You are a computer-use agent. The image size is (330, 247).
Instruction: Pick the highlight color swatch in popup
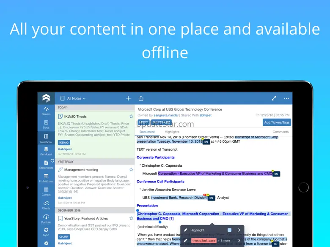(229, 230)
